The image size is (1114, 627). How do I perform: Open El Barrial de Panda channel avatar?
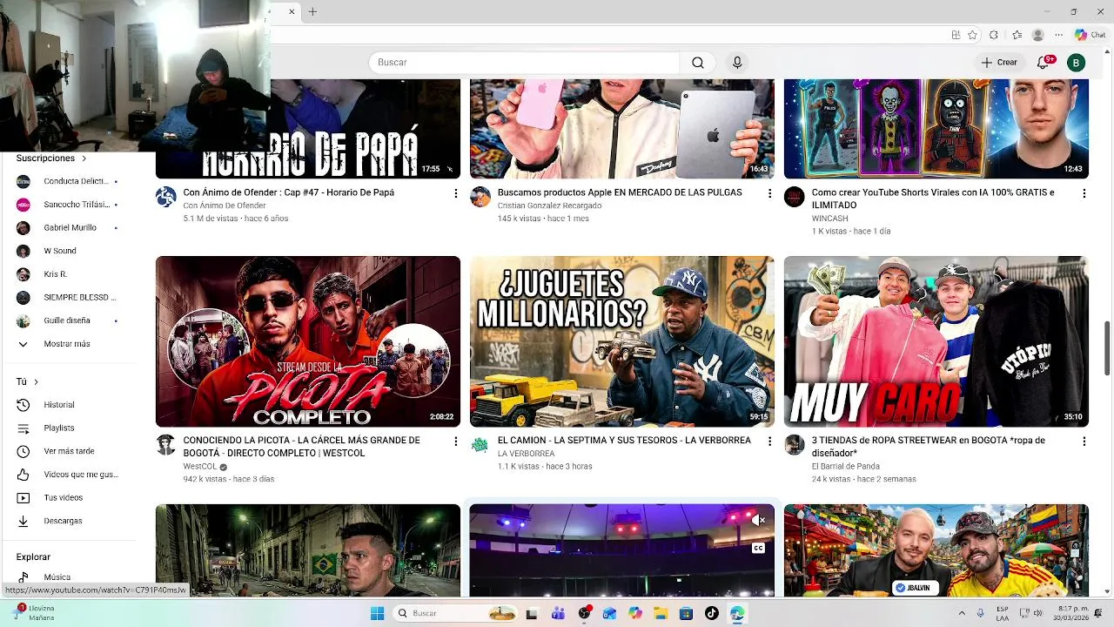[794, 445]
